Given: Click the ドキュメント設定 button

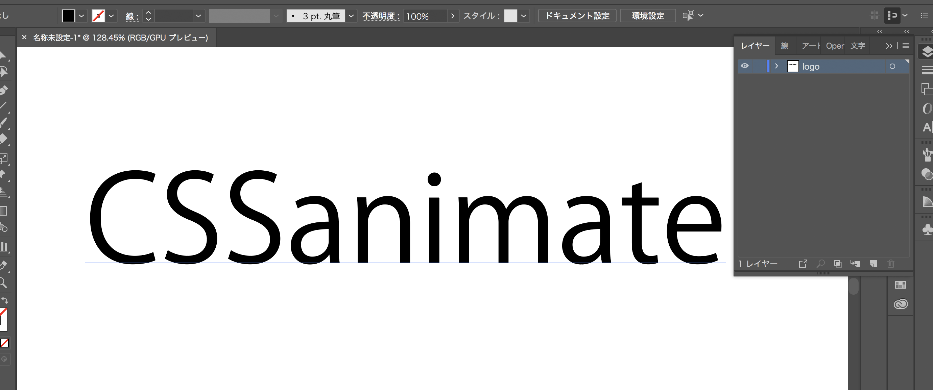Looking at the screenshot, I should pos(577,16).
